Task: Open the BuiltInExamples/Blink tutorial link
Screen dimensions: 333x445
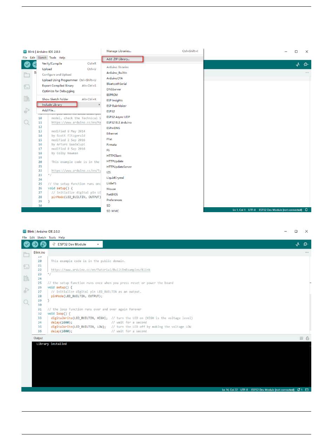Action: [x=101, y=270]
